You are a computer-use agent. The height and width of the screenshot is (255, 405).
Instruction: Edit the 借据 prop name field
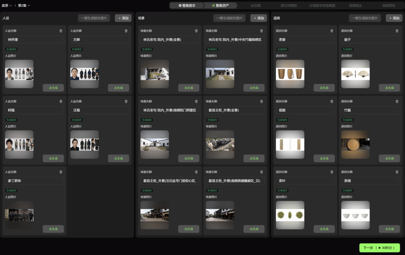pos(305,110)
